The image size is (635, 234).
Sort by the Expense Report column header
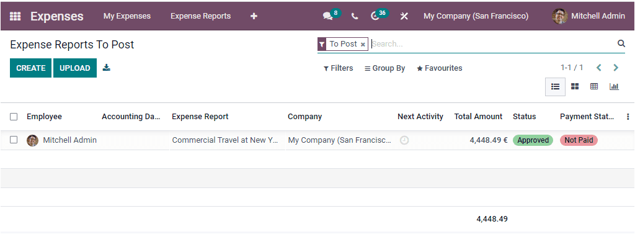[x=200, y=117]
